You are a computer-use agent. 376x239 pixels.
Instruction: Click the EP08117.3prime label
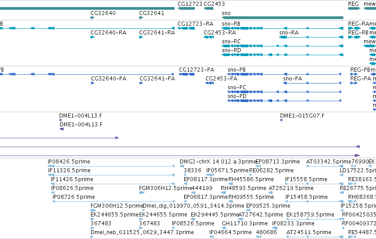click(206, 179)
